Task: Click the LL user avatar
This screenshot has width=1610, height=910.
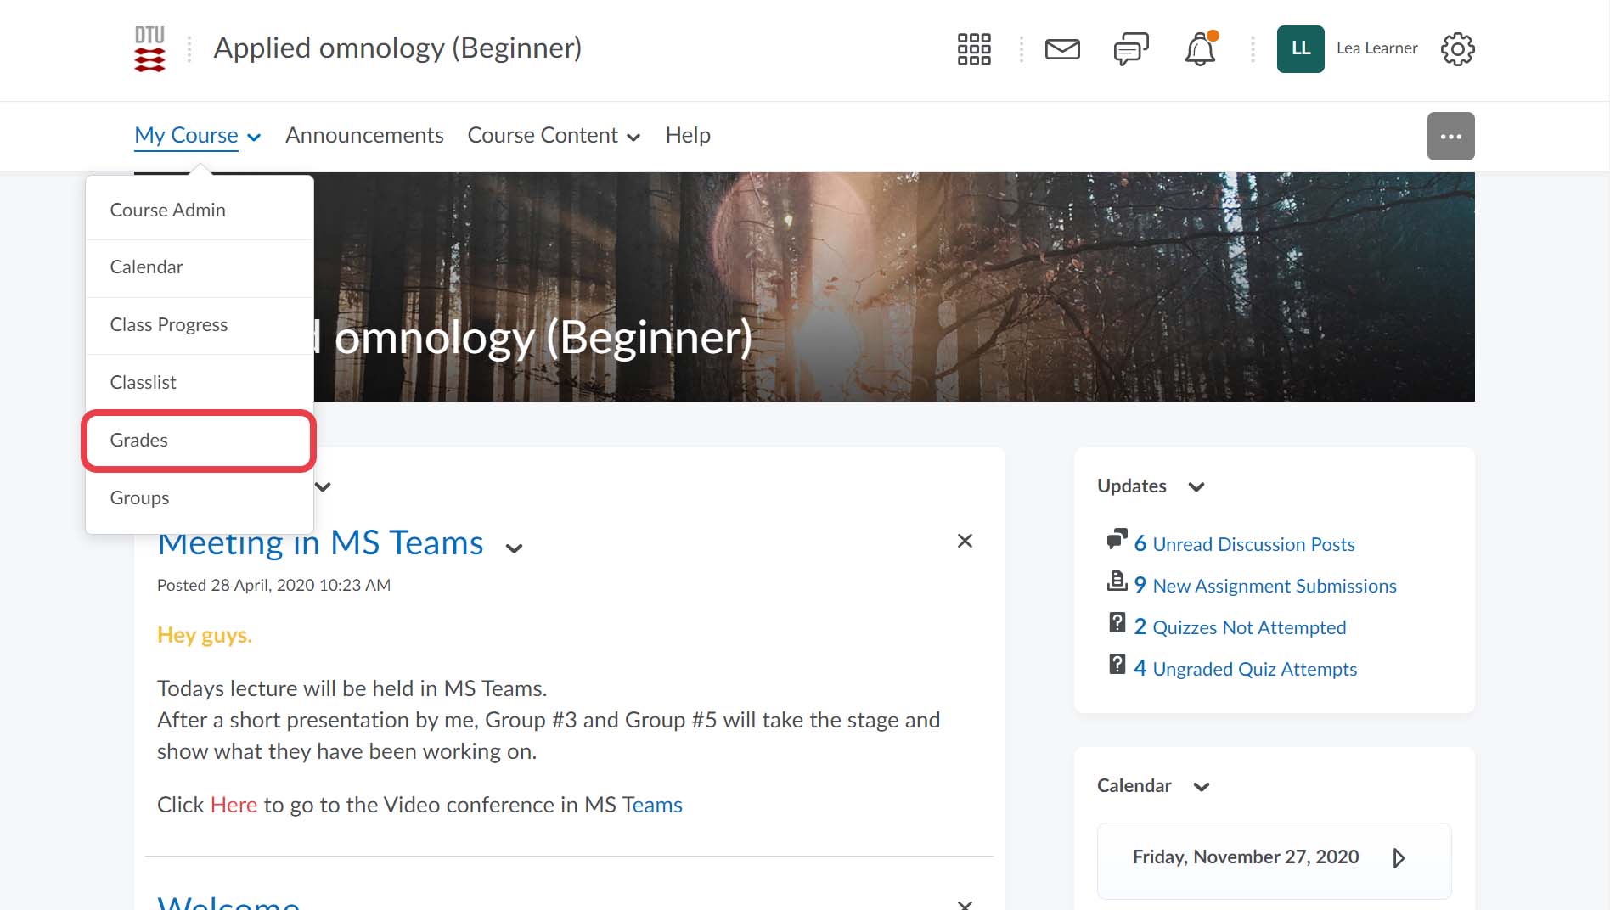Action: 1300,49
